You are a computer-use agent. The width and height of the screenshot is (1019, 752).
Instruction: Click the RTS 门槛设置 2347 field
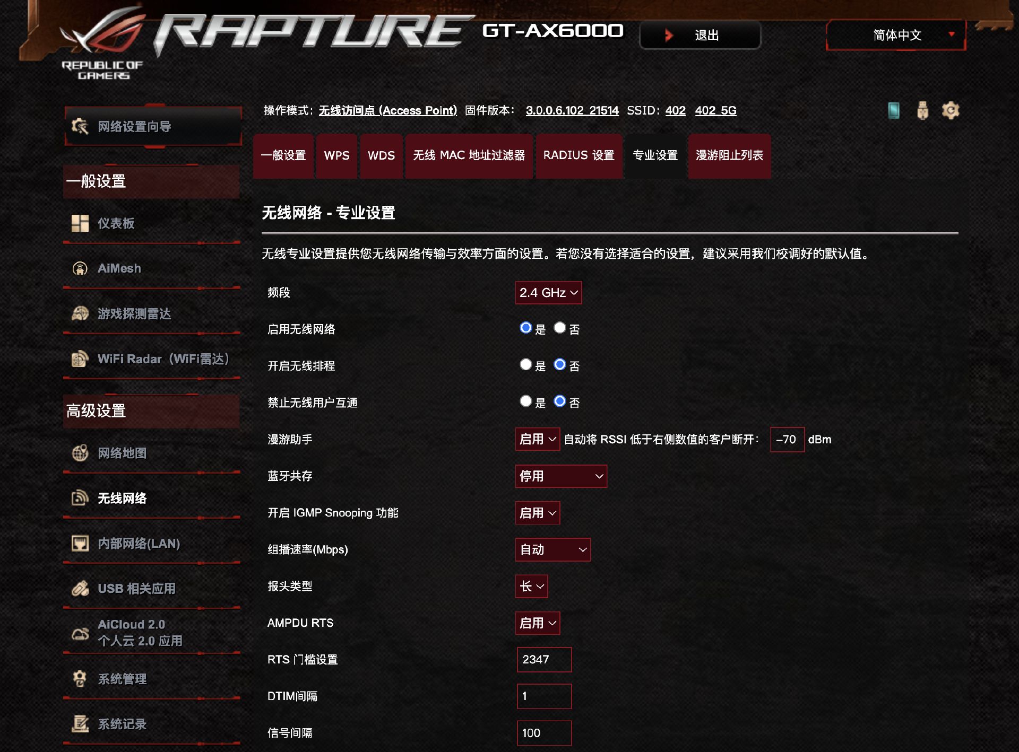(x=544, y=659)
